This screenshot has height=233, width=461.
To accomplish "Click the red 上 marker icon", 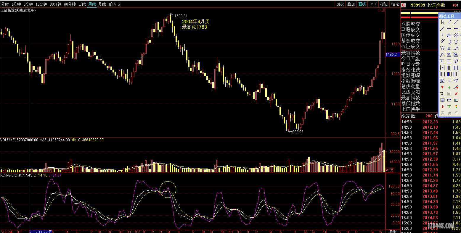I will [x=442, y=106].
